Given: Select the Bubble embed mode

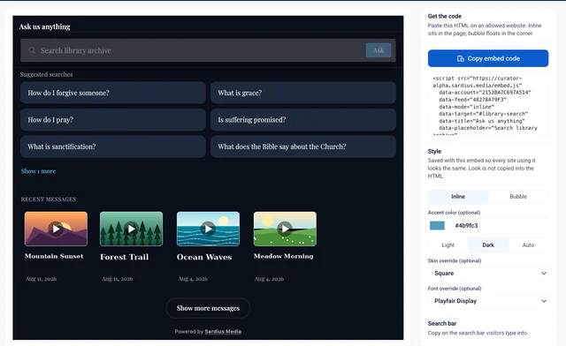Looking at the screenshot, I should pos(518,197).
